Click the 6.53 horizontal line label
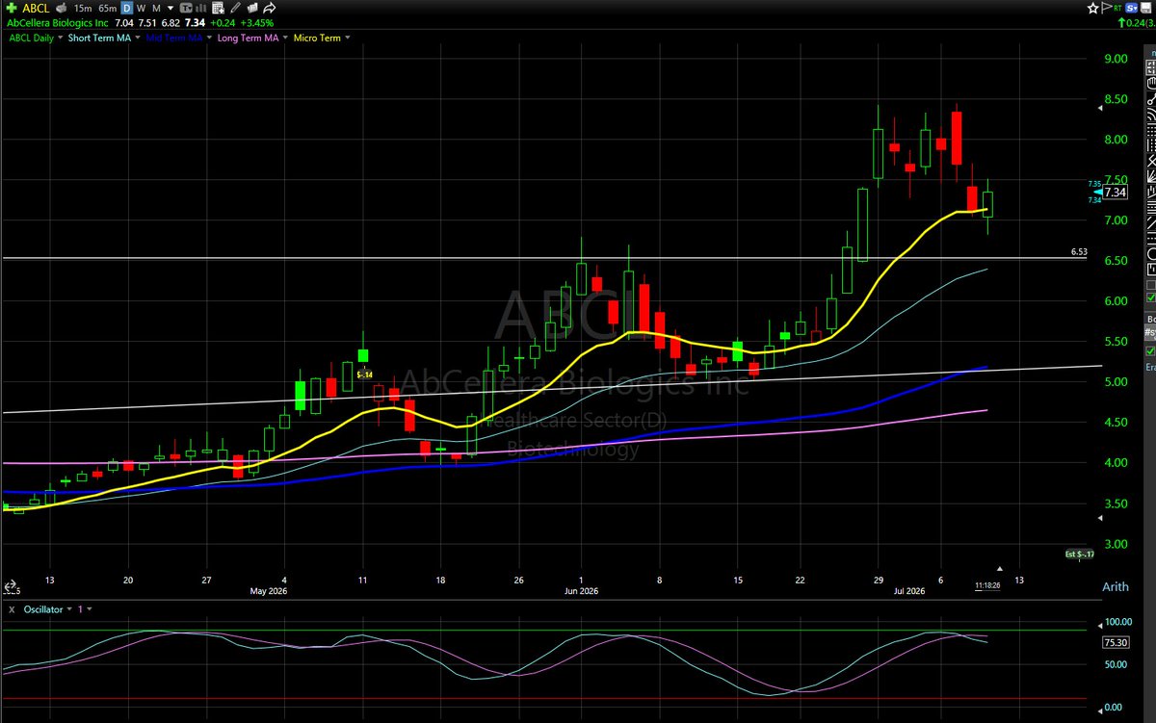Image resolution: width=1156 pixels, height=723 pixels. 1079,252
